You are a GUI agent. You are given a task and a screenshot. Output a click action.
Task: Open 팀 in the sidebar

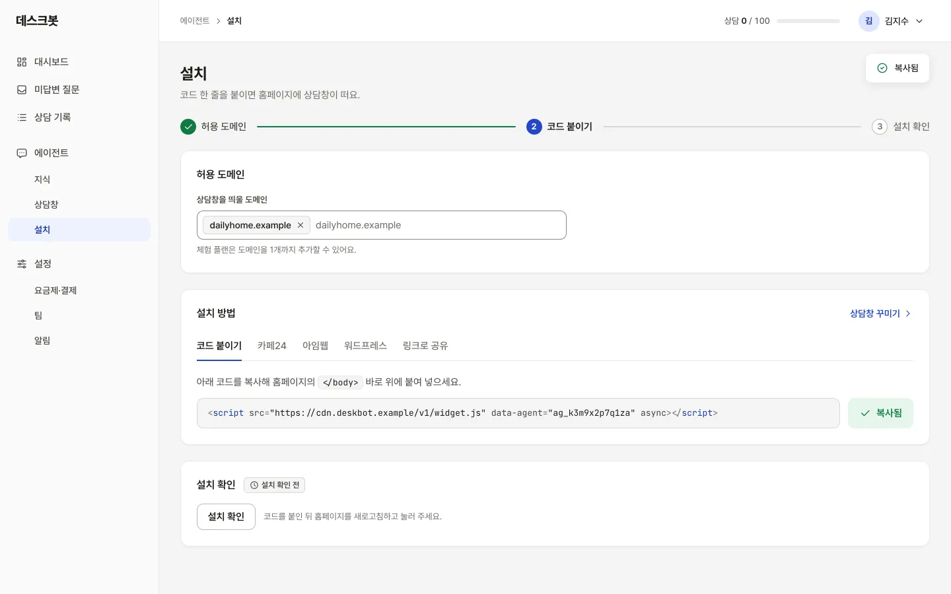79,315
